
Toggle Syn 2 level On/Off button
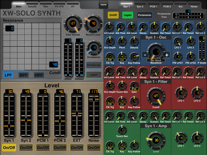point(26,148)
